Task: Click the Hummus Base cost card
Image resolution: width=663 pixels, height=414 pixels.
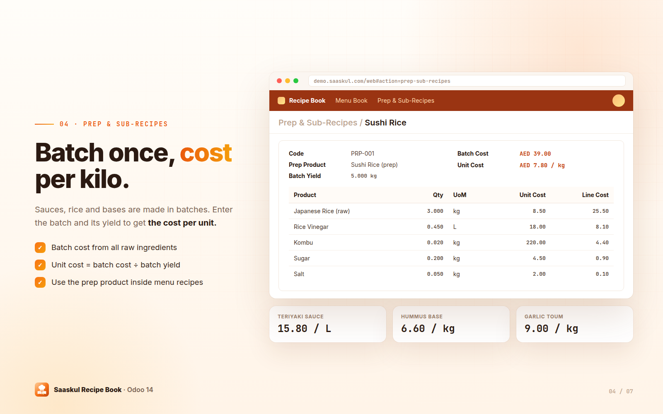Action: click(451, 324)
